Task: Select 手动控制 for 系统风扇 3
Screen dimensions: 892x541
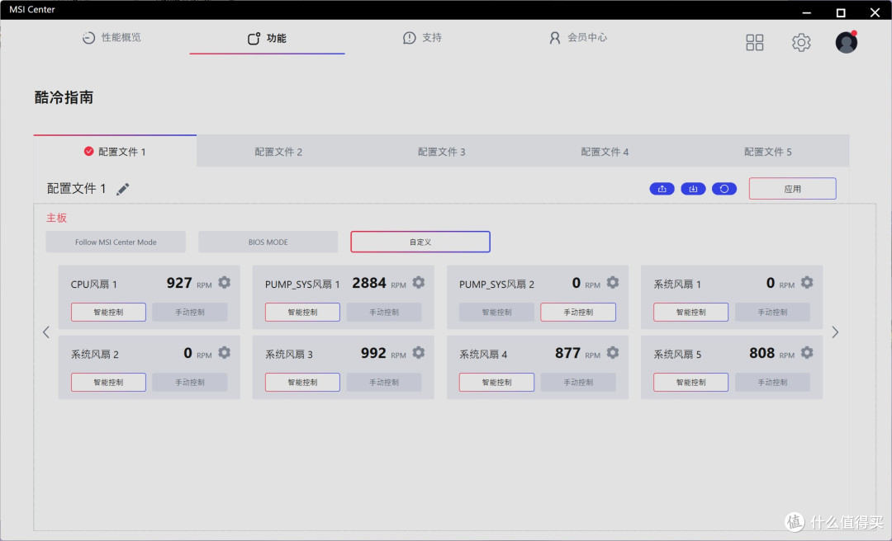Action: click(x=384, y=382)
